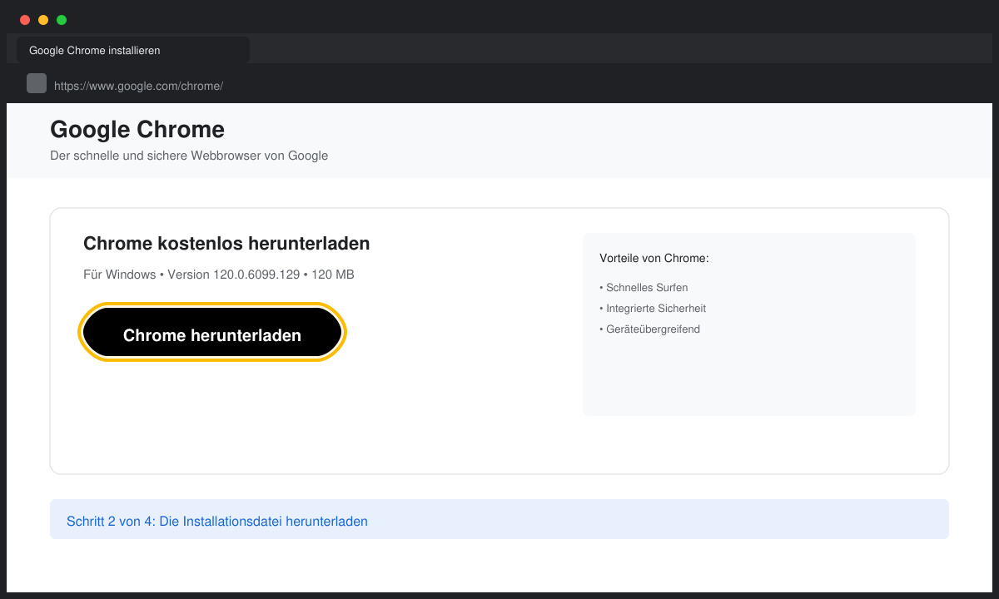Click the Version 120.0.6099.129 info line

(x=219, y=275)
